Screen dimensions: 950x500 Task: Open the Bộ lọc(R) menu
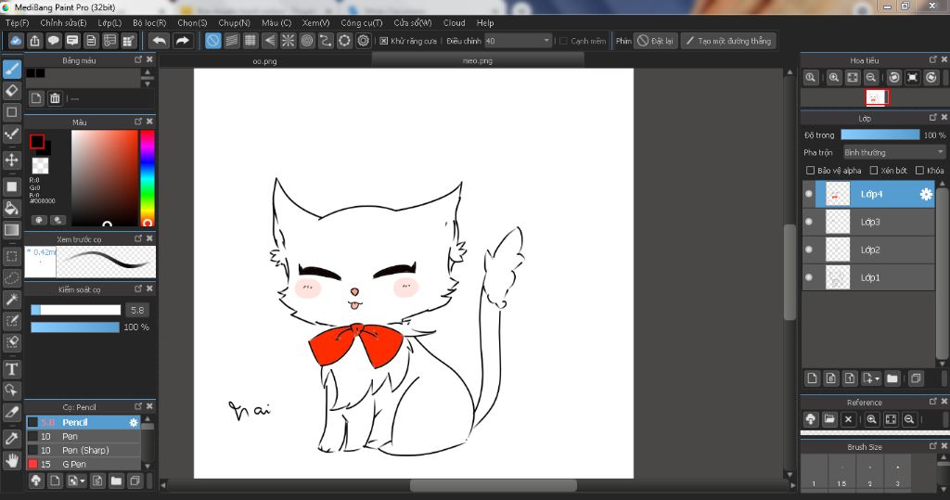(149, 23)
